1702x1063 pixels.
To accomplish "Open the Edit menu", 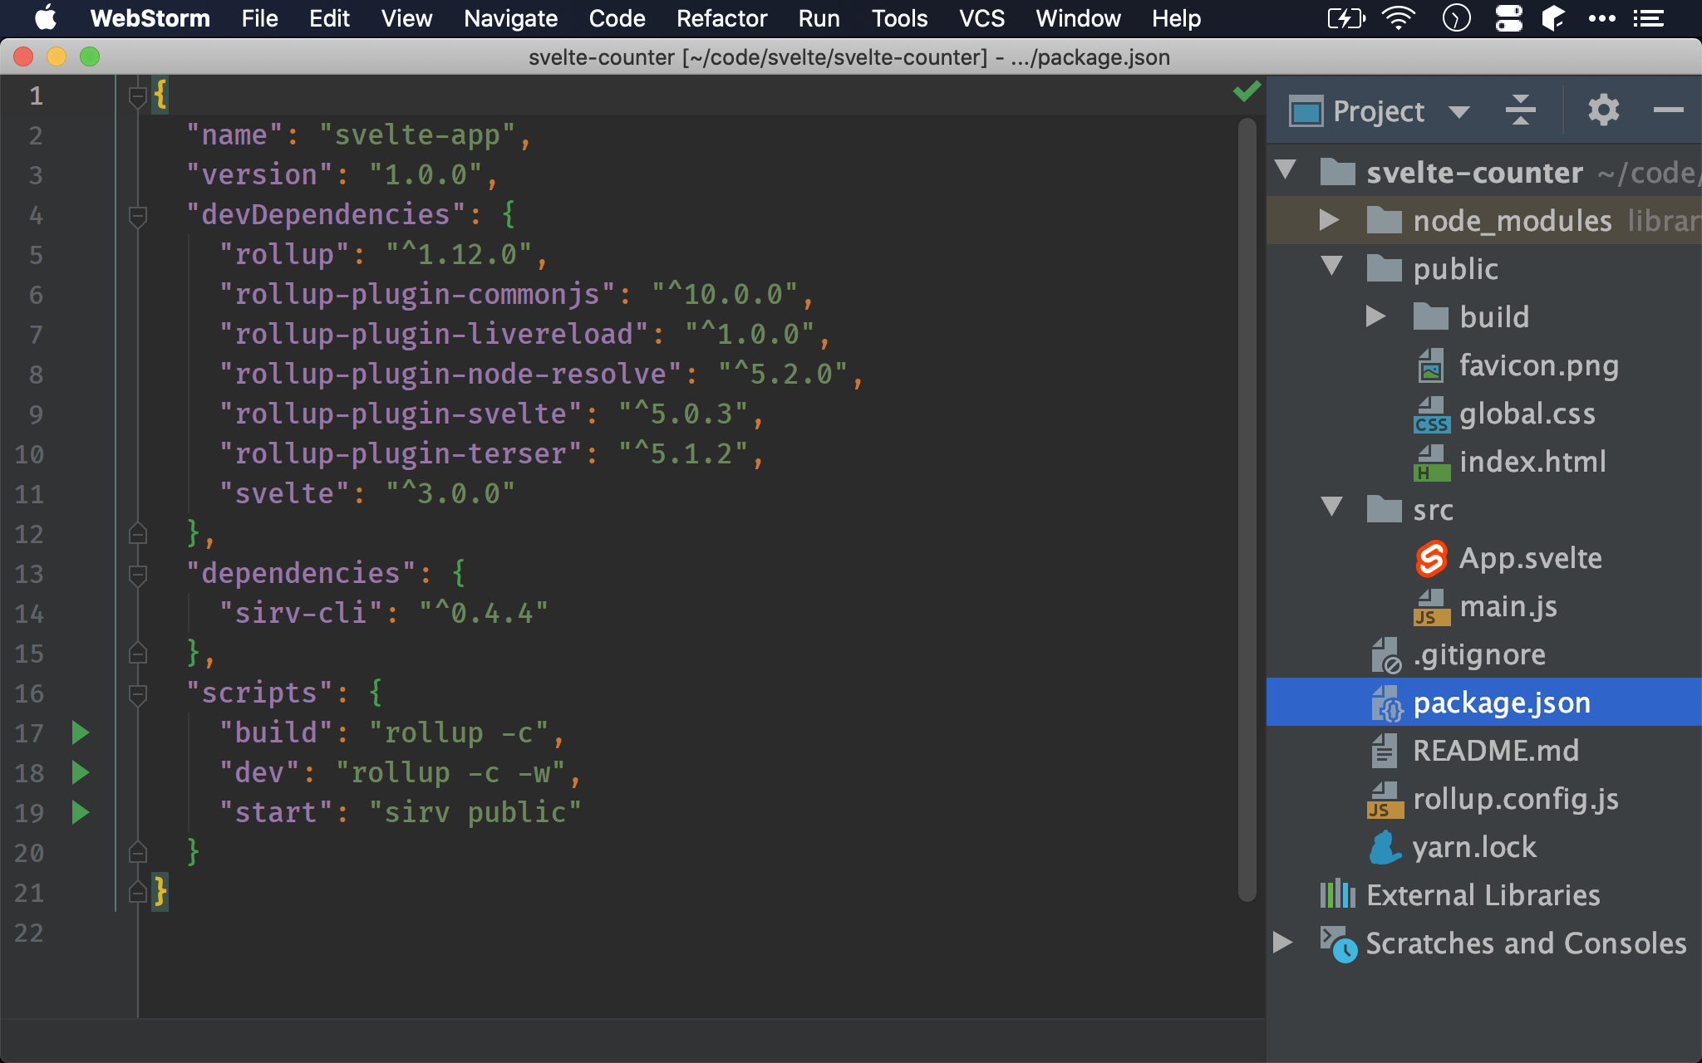I will [x=329, y=18].
